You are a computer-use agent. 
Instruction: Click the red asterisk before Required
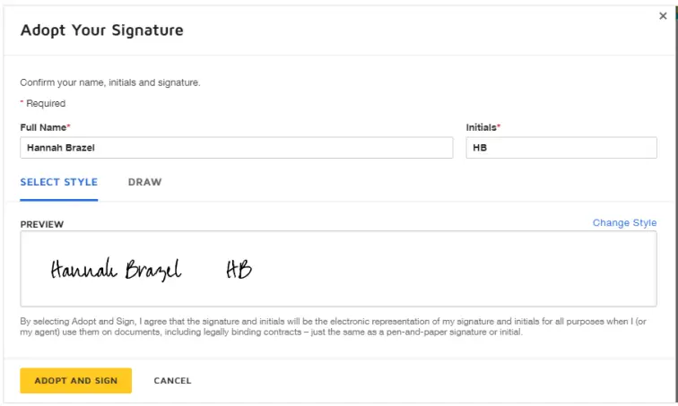pyautogui.click(x=22, y=102)
